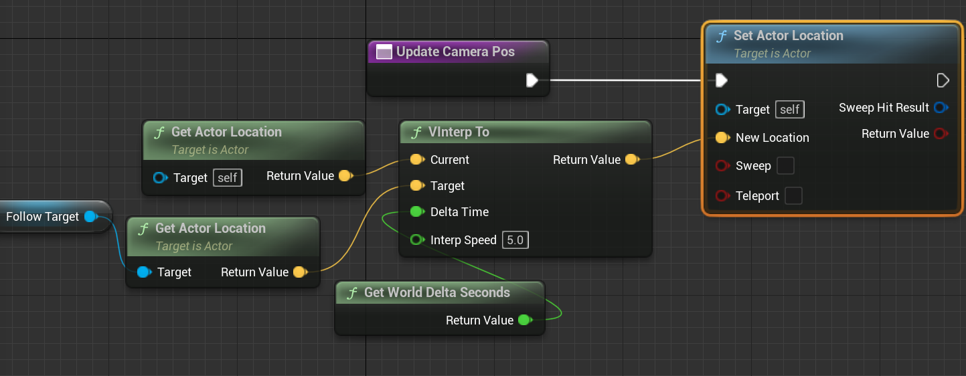Viewport: 966px width, 376px height.
Task: Click the Set Actor Location Return Value pin
Action: pyautogui.click(x=941, y=134)
